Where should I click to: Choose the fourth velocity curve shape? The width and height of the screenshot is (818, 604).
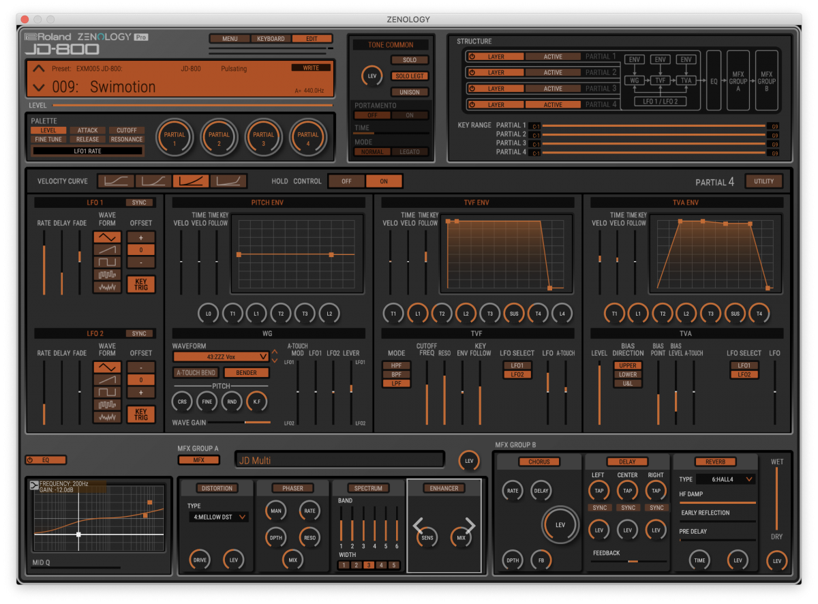(x=228, y=181)
